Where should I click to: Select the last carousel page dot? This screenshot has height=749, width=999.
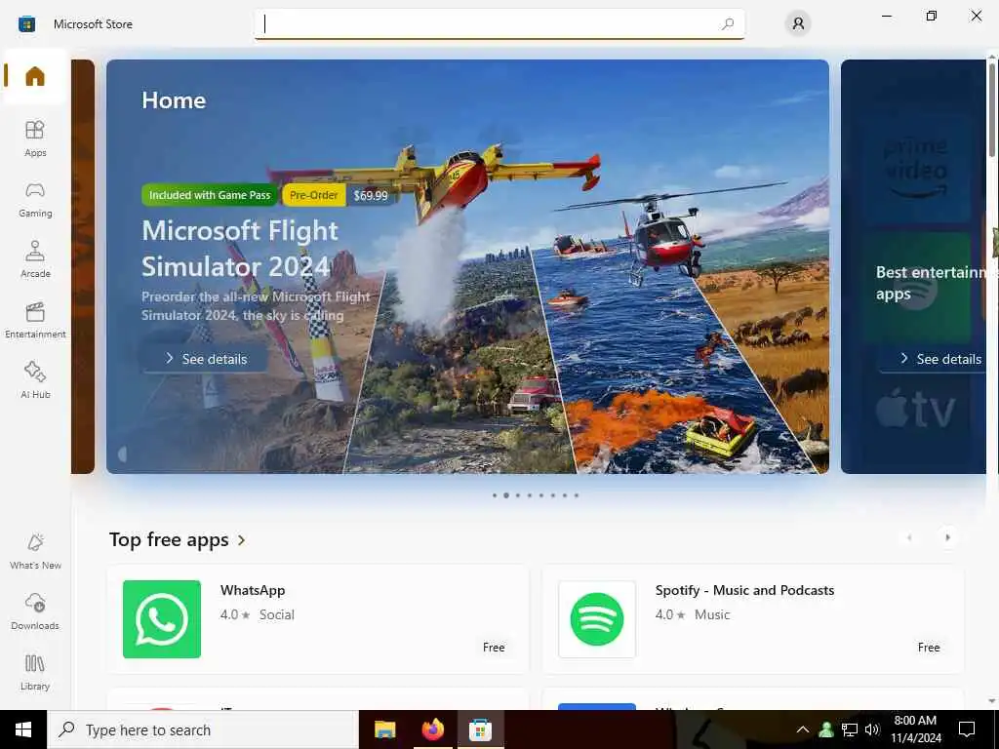(x=577, y=495)
